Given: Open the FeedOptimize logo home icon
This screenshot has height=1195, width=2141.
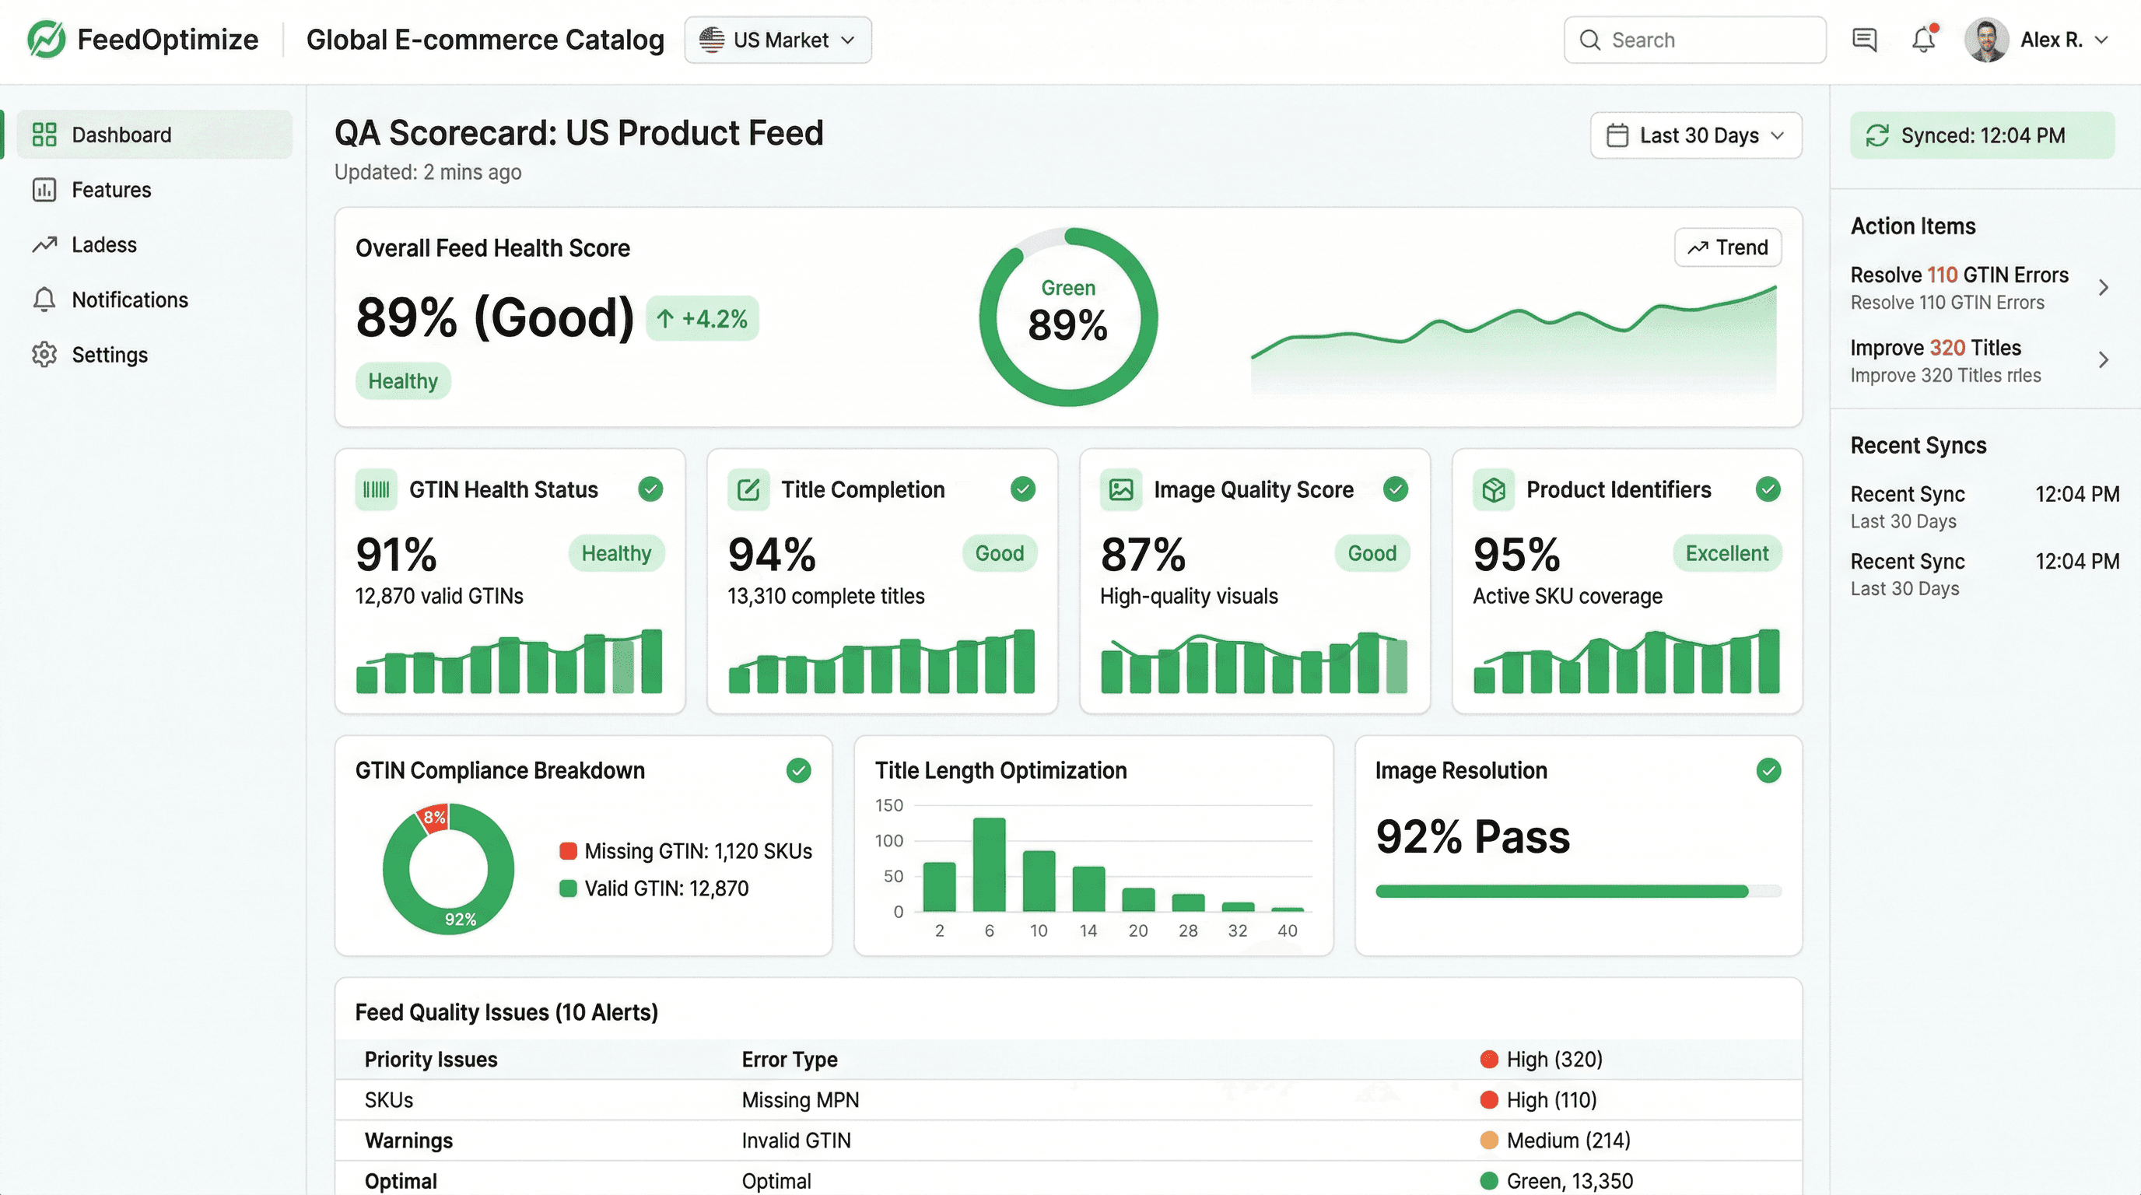Looking at the screenshot, I should click(x=47, y=39).
